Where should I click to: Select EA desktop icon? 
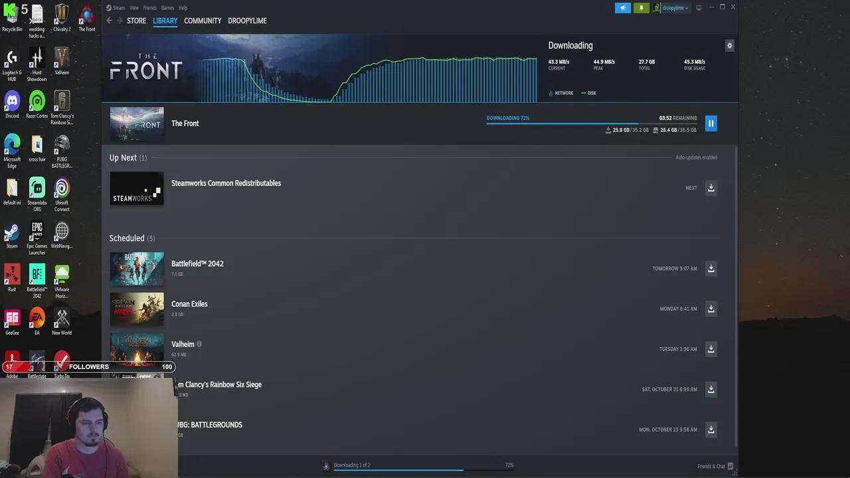click(x=37, y=321)
